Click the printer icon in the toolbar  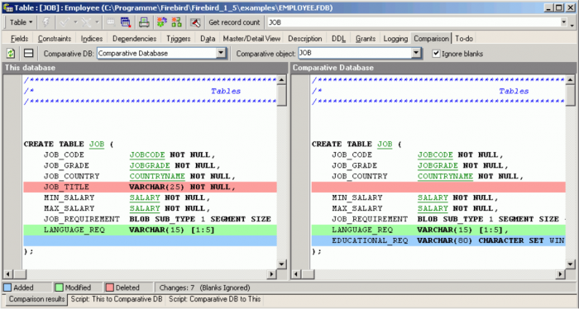click(x=144, y=22)
